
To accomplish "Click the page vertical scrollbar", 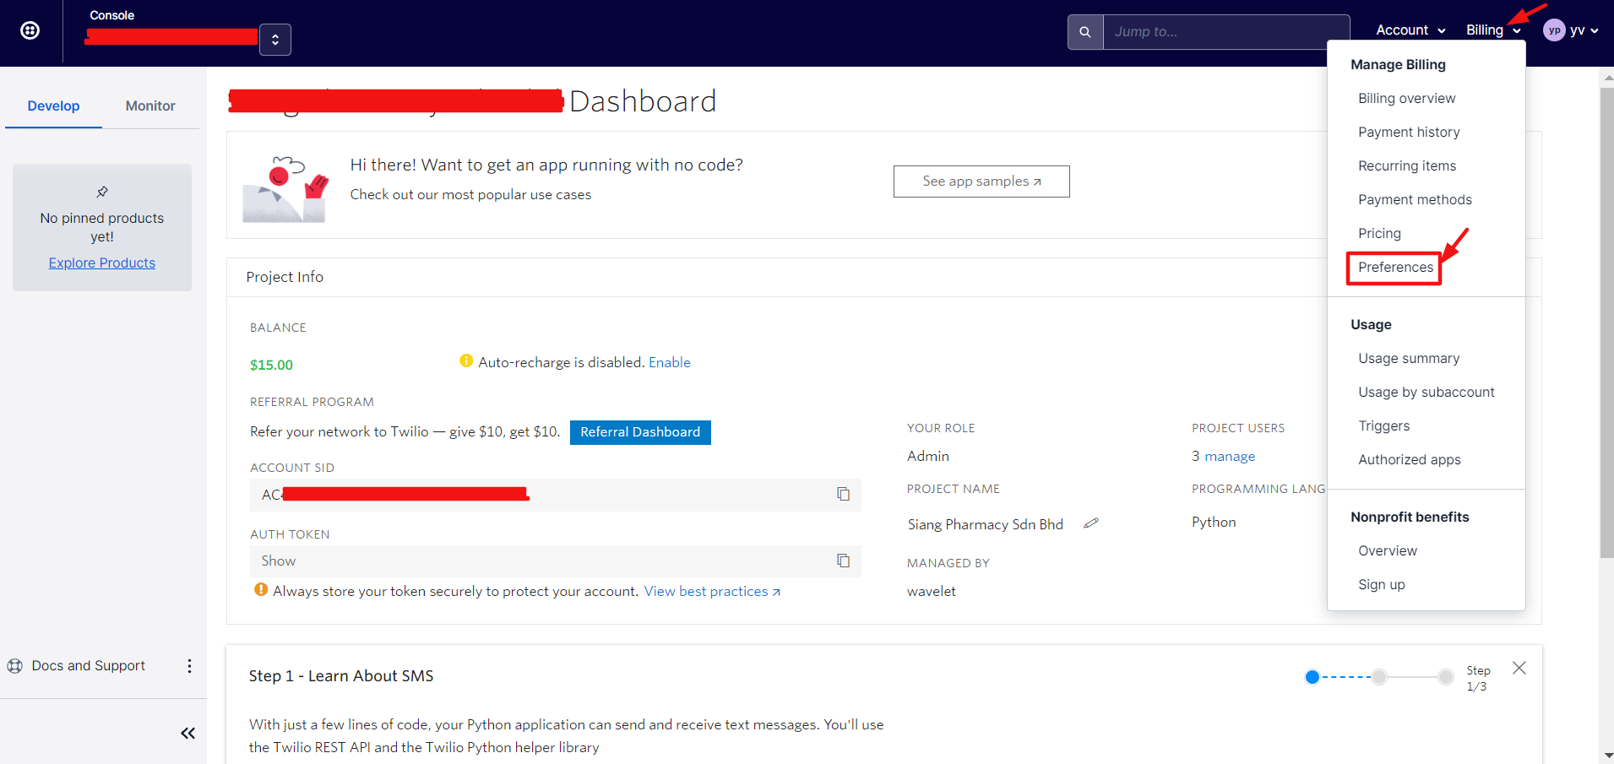I will coord(1606,322).
